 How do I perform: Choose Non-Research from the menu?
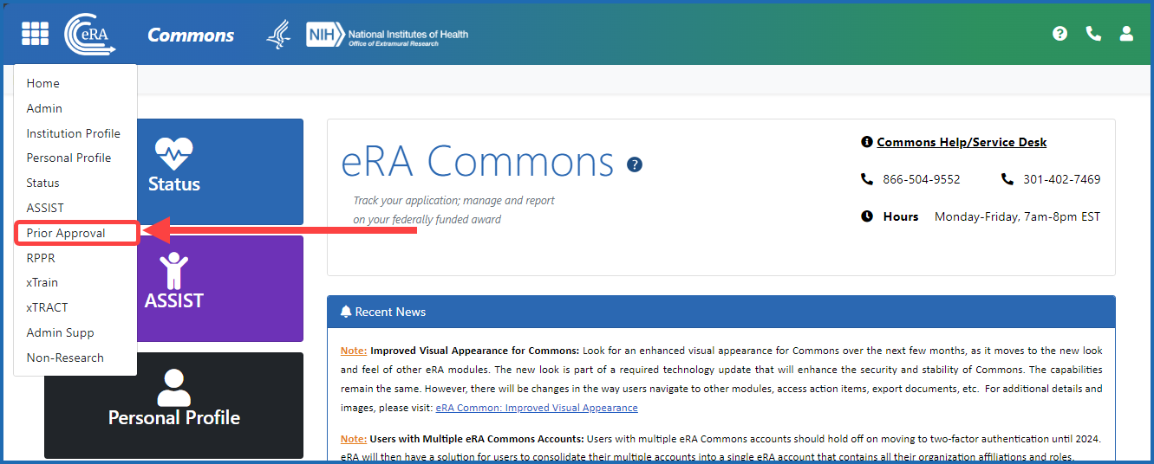[x=65, y=358]
